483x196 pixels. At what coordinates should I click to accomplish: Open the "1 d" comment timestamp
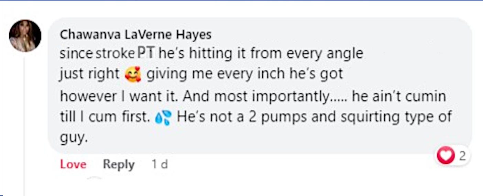[x=160, y=165]
